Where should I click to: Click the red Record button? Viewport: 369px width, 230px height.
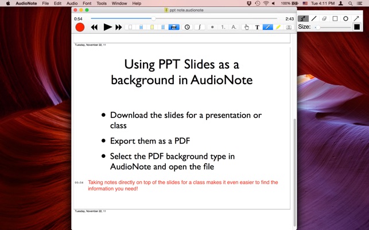80,27
